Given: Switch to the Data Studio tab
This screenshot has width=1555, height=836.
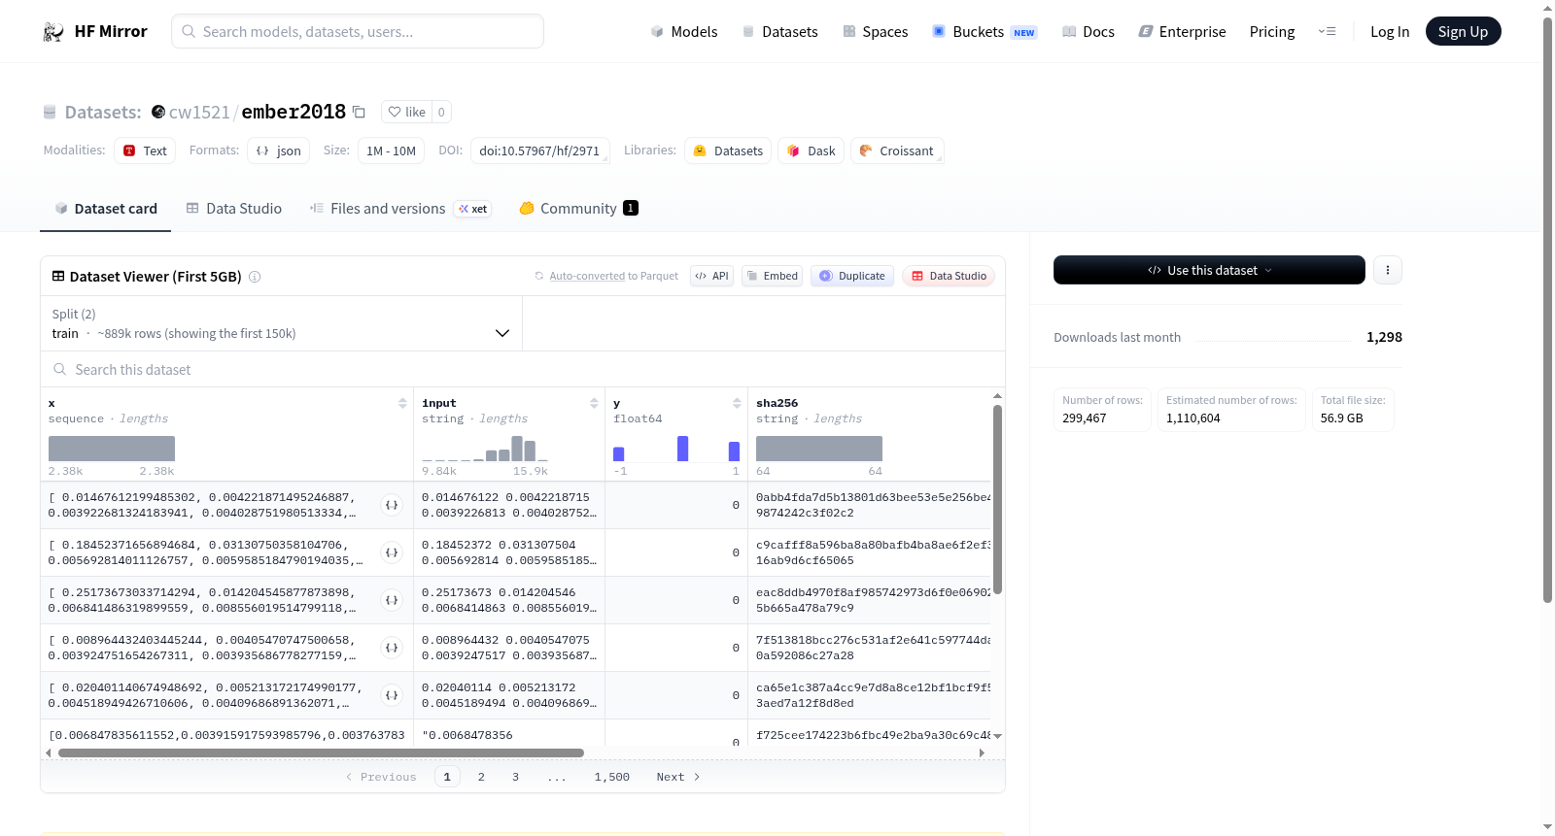Looking at the screenshot, I should pos(234,209).
